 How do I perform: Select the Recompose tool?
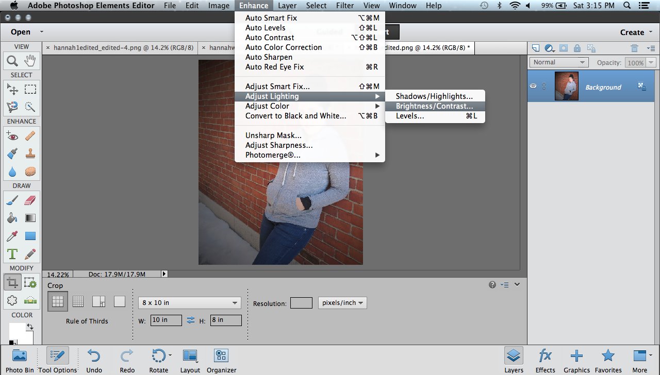click(x=30, y=282)
